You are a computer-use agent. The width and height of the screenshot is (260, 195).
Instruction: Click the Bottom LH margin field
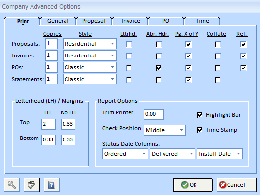coord(48,140)
